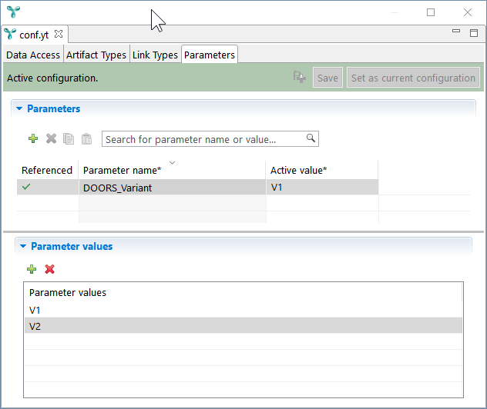Click the icon left of Save button
This screenshot has height=409, width=487.
click(x=300, y=78)
